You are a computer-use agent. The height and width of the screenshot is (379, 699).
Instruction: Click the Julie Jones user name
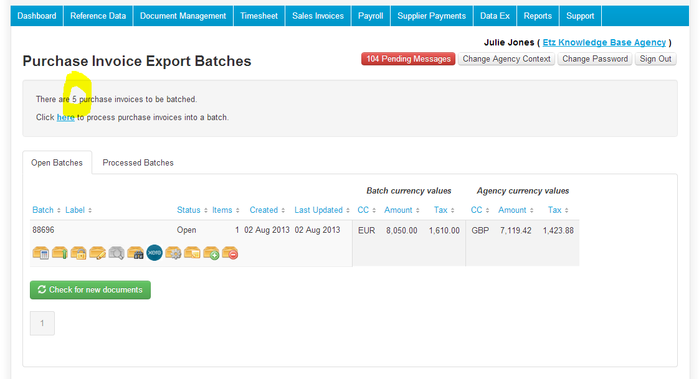[x=509, y=42]
